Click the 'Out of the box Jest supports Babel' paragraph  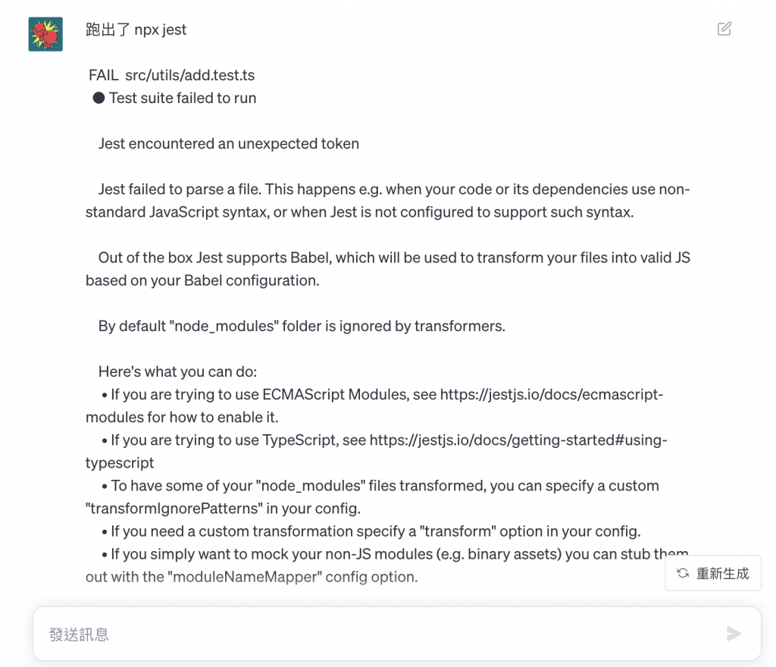pyautogui.click(x=388, y=268)
